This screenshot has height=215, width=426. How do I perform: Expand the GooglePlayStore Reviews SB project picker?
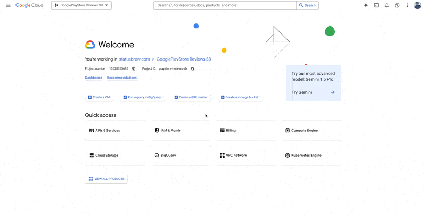[81, 5]
